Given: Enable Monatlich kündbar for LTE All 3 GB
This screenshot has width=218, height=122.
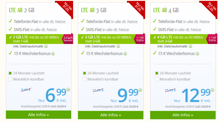Looking at the screenshot, I should tap(84, 79).
